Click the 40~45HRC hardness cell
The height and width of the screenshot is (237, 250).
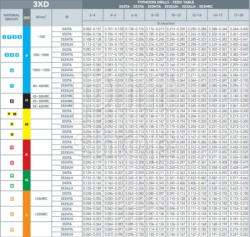(x=41, y=86)
